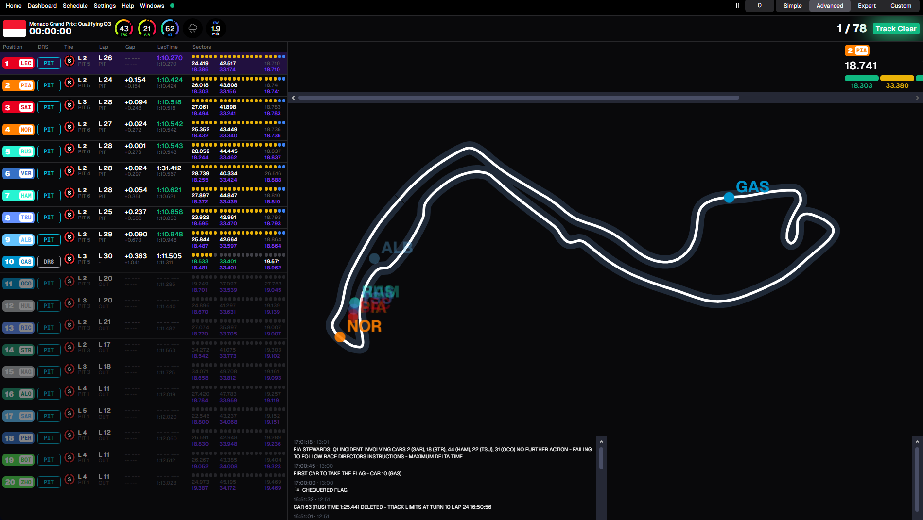Image resolution: width=923 pixels, height=520 pixels.
Task: Click the lap counter 1 / 78
Action: click(852, 29)
